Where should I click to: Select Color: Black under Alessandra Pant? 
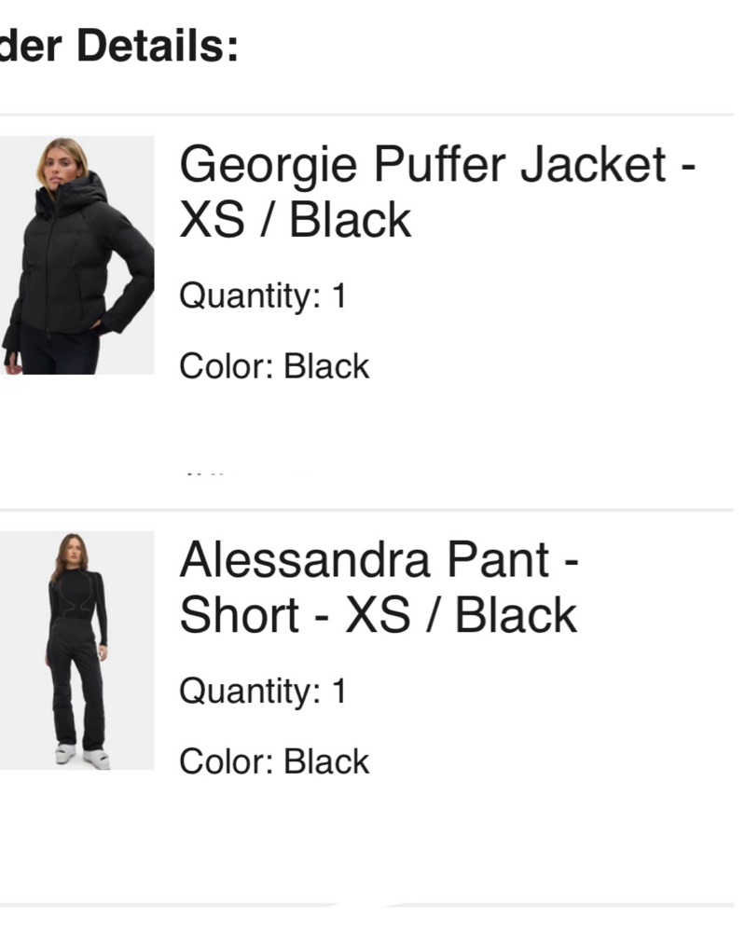click(x=274, y=761)
